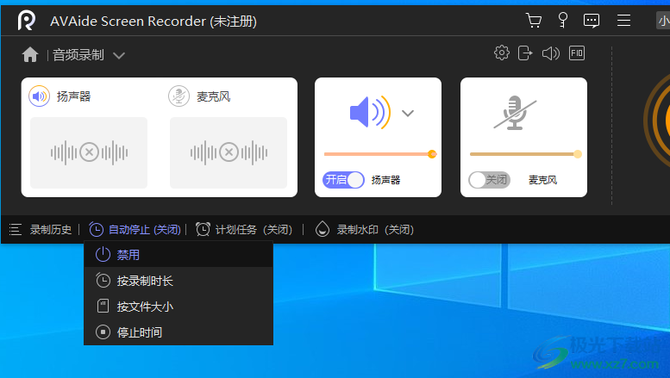Click the AVAide R logo
This screenshot has width=670, height=378.
click(x=26, y=21)
